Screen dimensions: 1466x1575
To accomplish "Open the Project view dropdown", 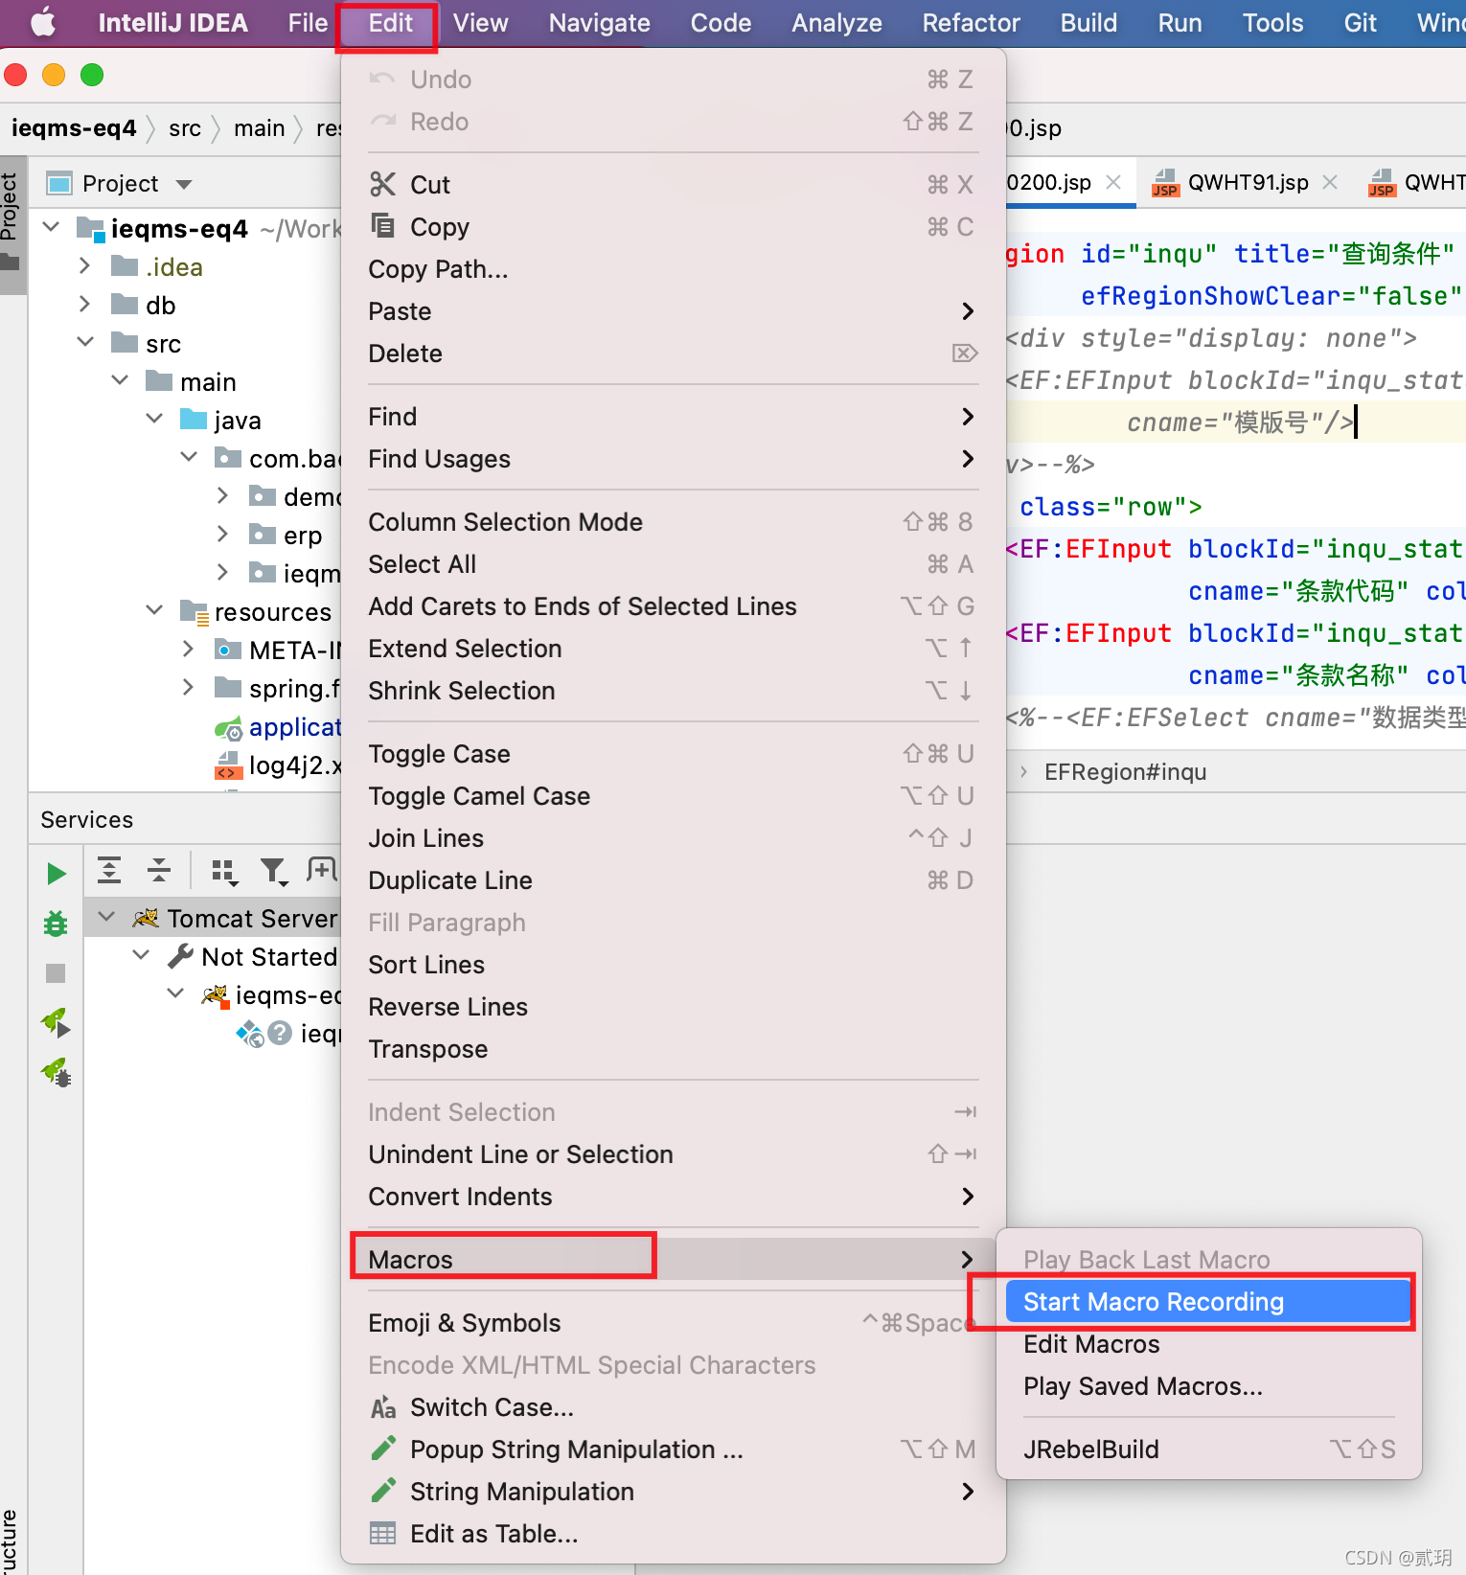I will click(x=185, y=184).
